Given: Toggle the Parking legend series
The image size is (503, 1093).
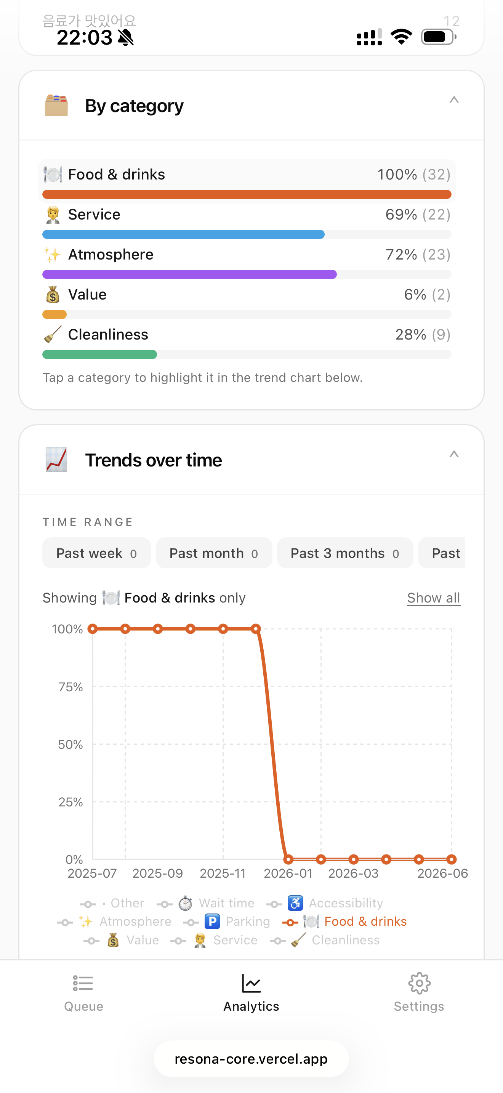Looking at the screenshot, I should point(226,921).
